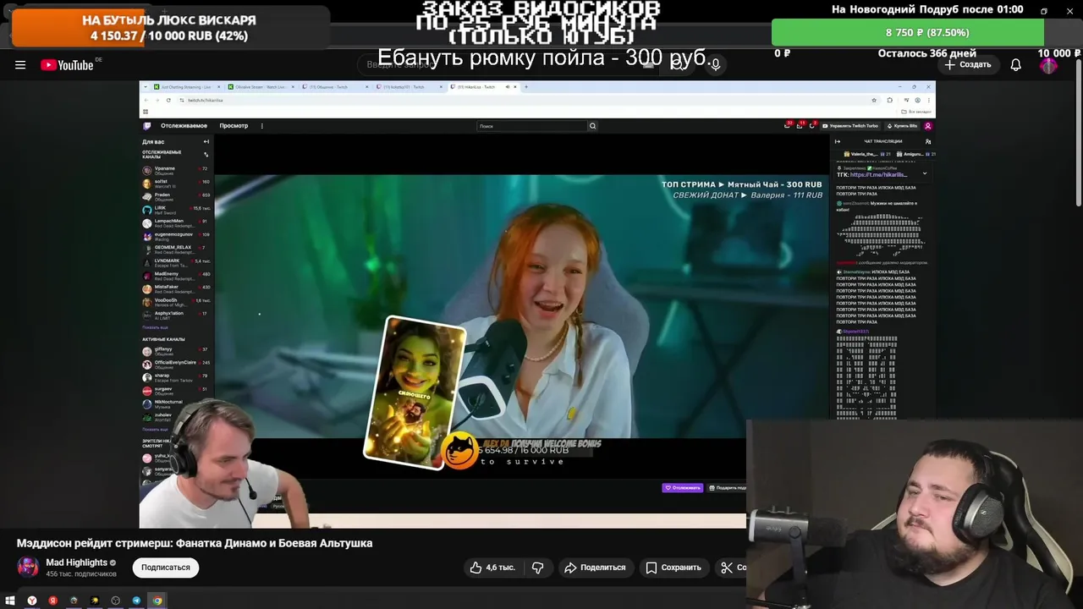This screenshot has width=1083, height=609.
Task: Collapse the Twitch Для вас sidebar
Action: click(x=206, y=141)
